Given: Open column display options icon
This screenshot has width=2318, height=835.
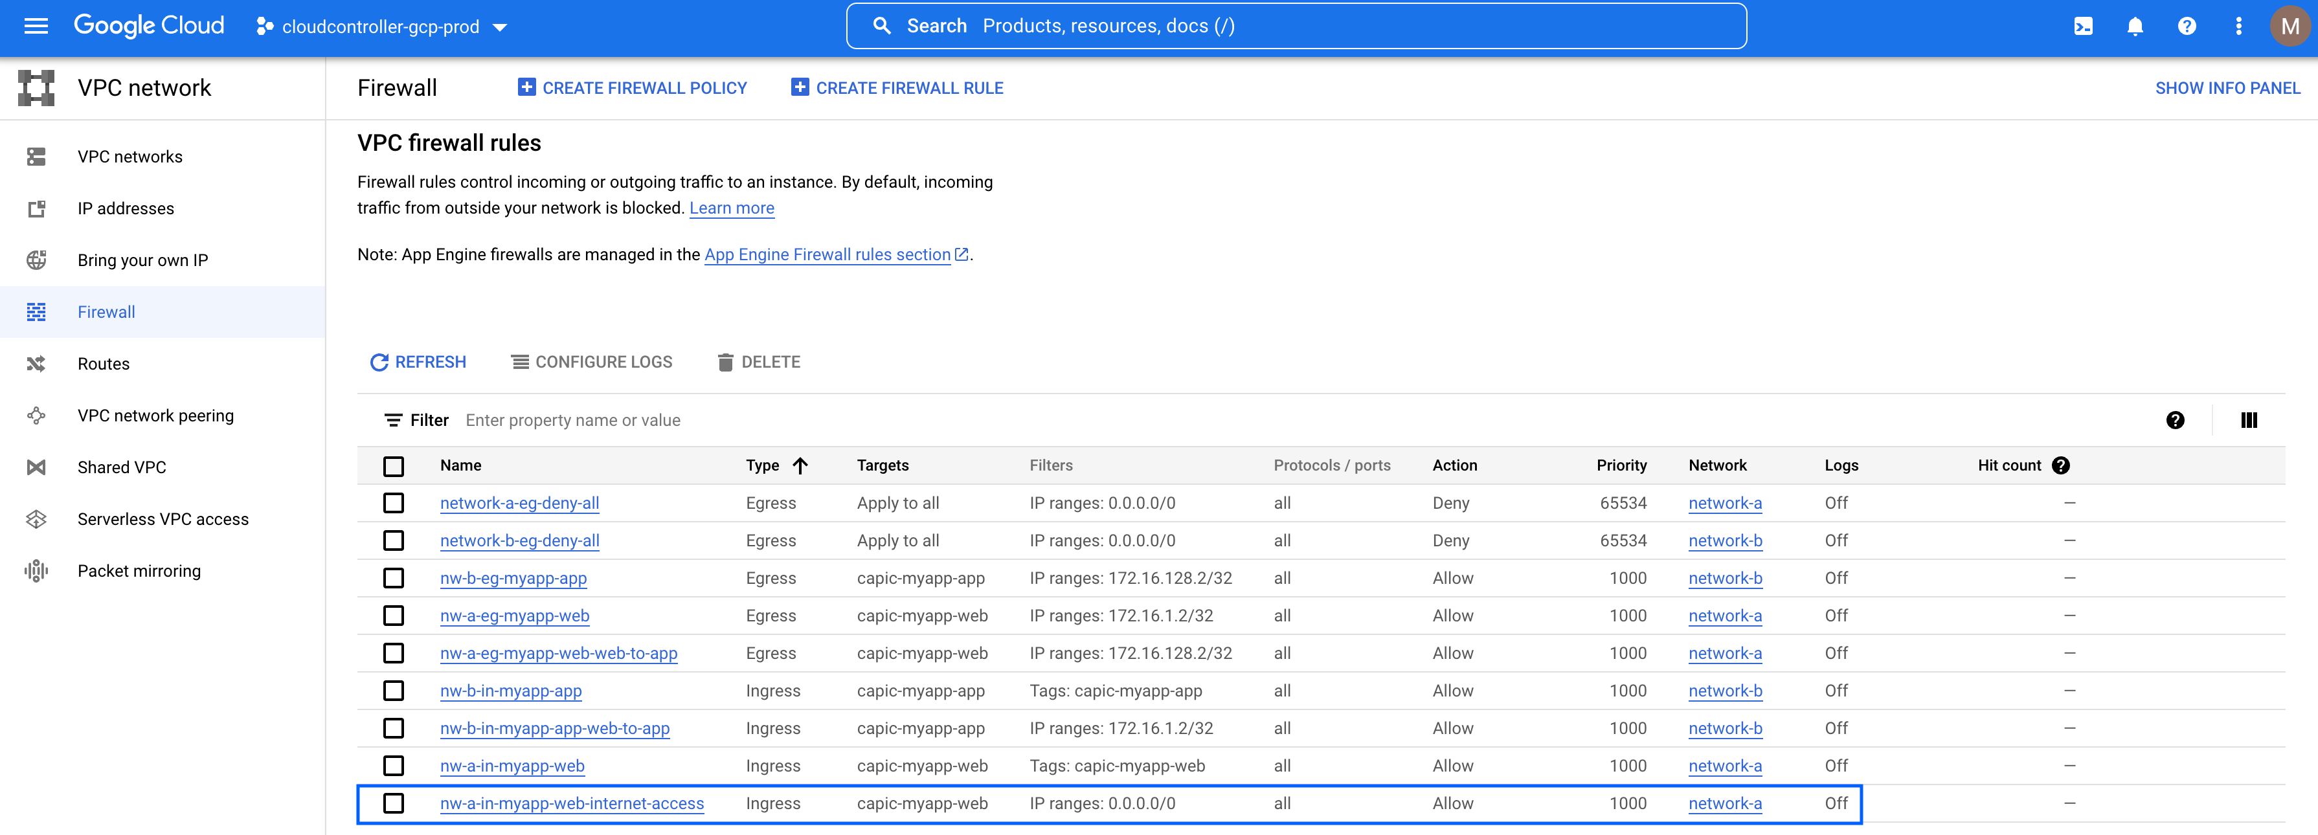Looking at the screenshot, I should pos(2248,420).
